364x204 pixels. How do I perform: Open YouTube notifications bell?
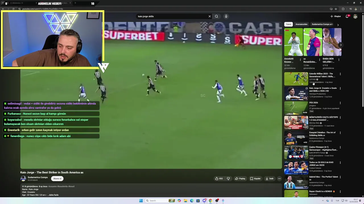347,16
